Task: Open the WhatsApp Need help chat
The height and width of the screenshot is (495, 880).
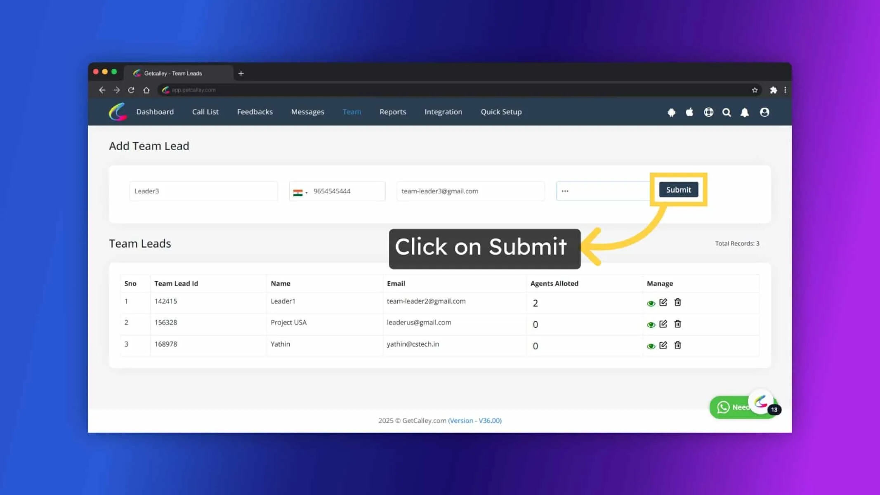Action: [x=734, y=407]
